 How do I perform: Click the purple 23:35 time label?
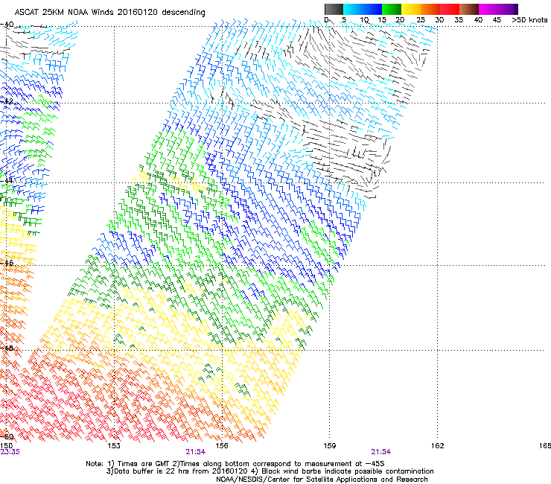[x=10, y=452]
